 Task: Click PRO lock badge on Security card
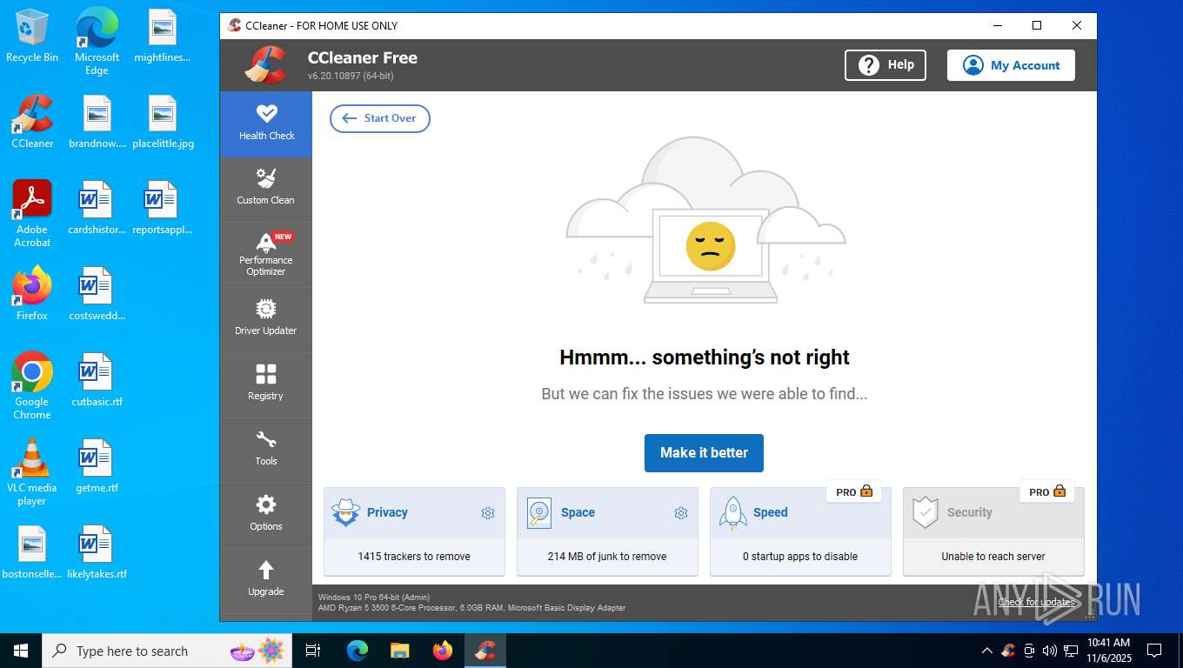(1047, 492)
